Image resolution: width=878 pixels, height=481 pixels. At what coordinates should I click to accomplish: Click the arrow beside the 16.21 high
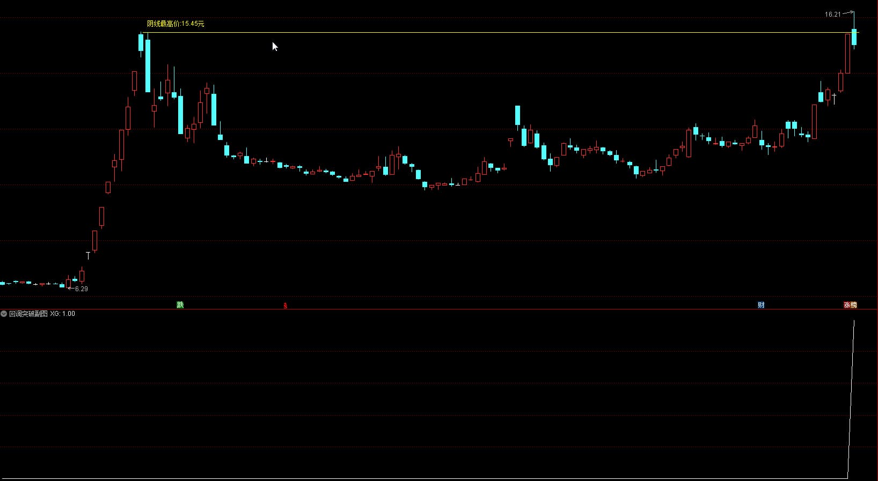848,12
